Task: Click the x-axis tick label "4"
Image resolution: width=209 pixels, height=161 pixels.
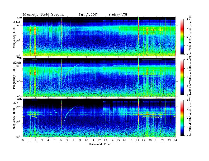Action: click(48, 140)
